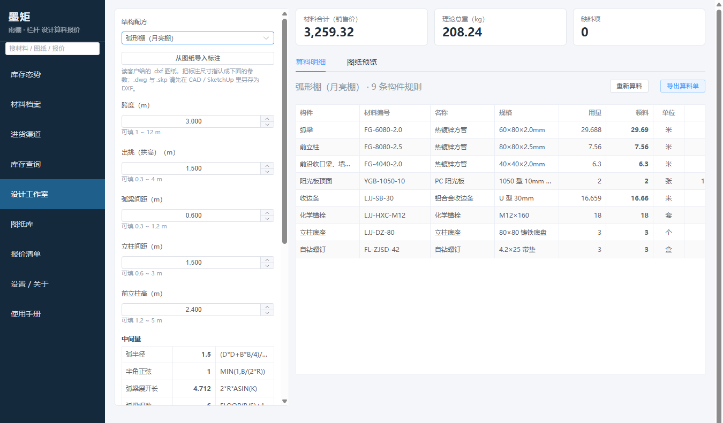Focus the 搜材料 / 图纸 / 报价 search box
Viewport: 723px width, 423px height.
52,48
